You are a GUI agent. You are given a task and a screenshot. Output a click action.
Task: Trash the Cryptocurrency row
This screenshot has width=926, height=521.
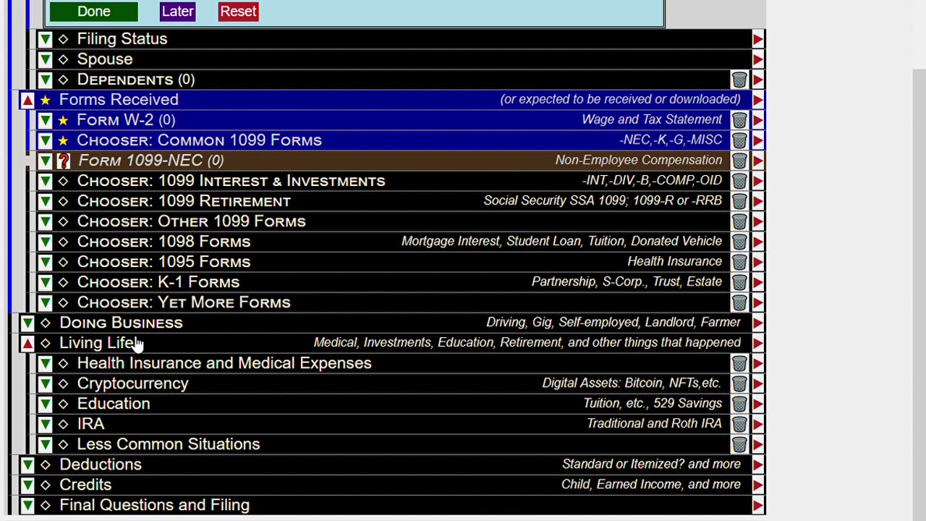(739, 384)
